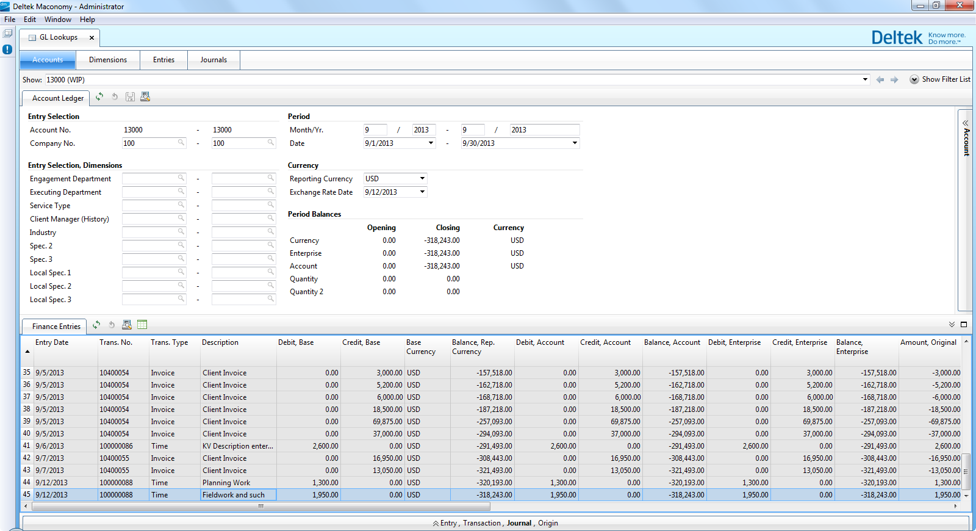Toggle sort arrow in the row header
Screen dimensions: 976x531
click(x=27, y=352)
